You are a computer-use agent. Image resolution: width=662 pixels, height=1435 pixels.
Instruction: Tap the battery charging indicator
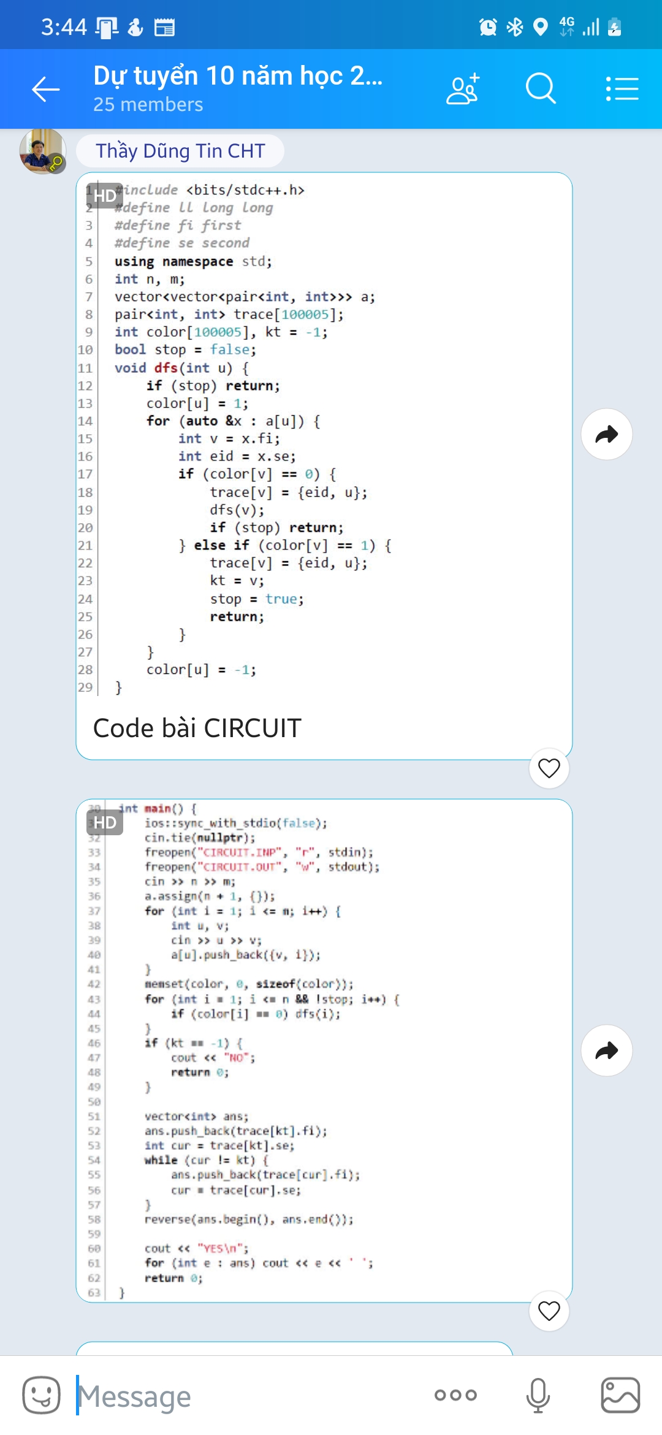(615, 27)
